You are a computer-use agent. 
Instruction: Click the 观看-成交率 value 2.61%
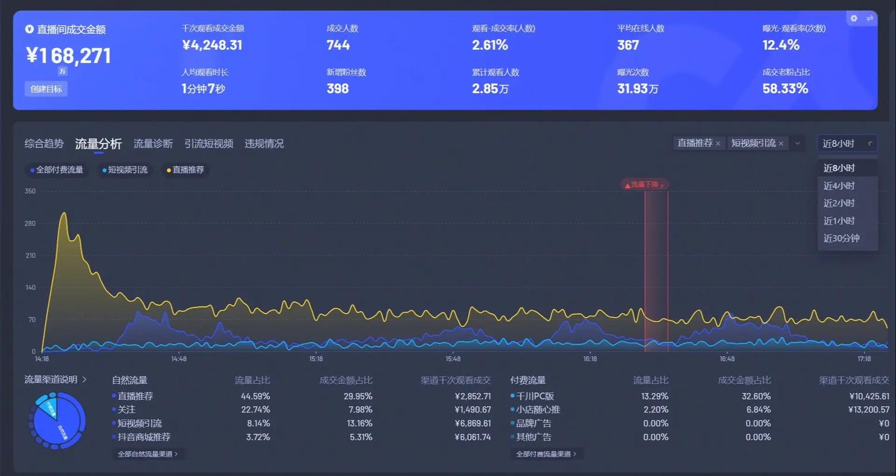click(x=490, y=45)
